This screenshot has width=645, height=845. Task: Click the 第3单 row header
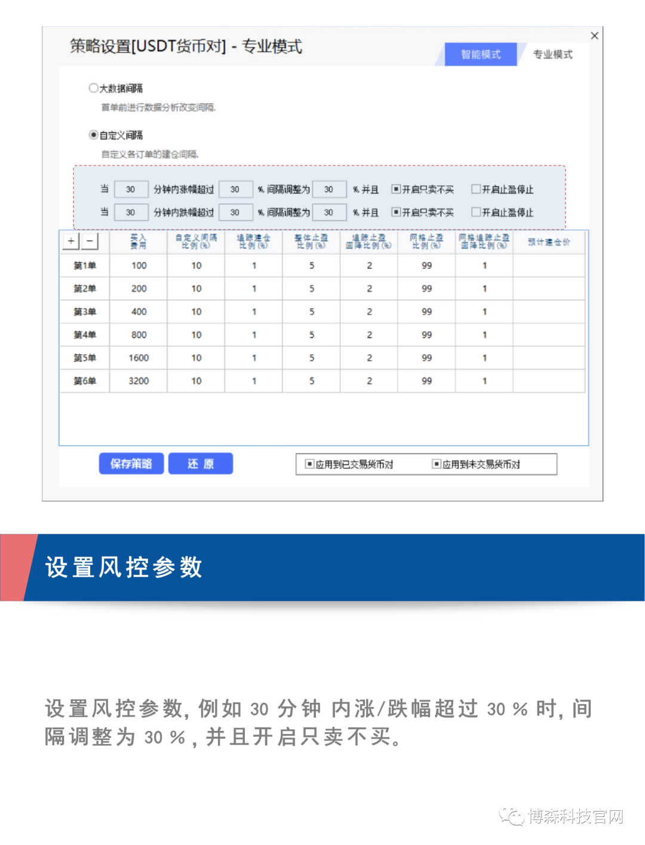[x=85, y=312]
